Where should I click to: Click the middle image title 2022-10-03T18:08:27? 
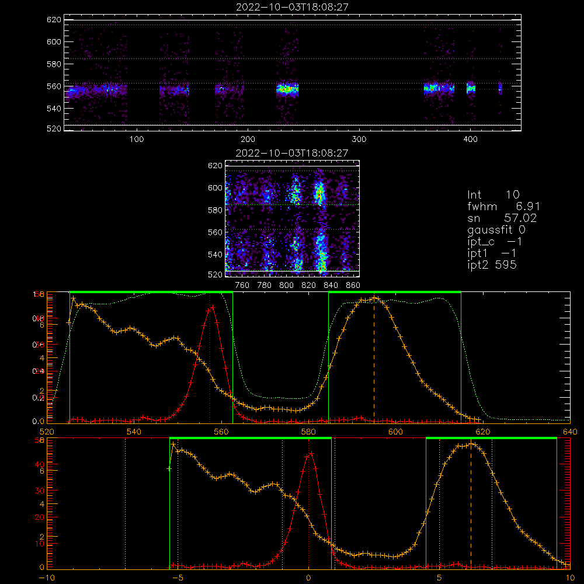click(x=292, y=153)
